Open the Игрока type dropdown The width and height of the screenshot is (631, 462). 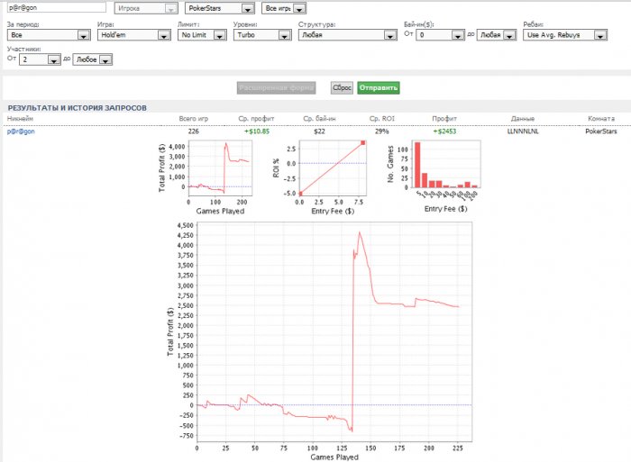click(x=146, y=8)
